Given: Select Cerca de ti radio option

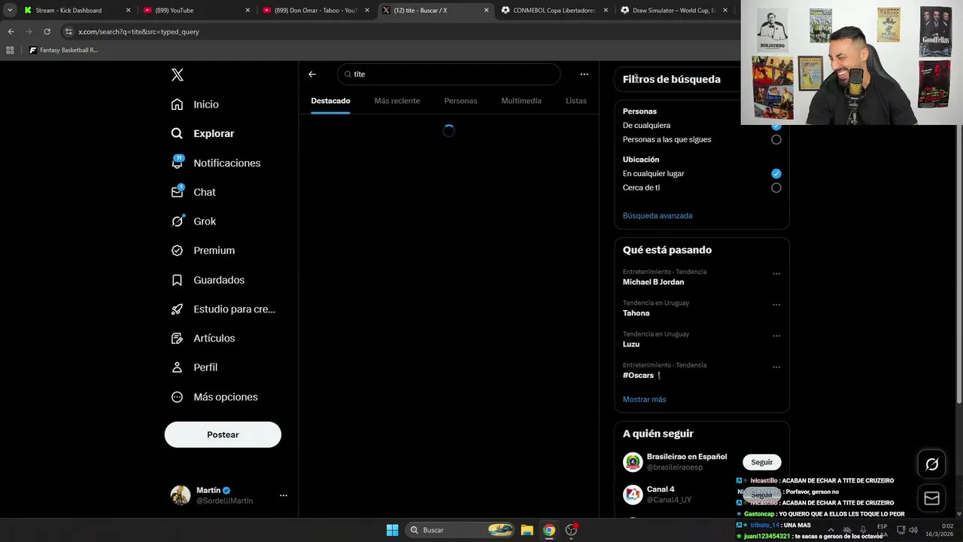Looking at the screenshot, I should 776,187.
